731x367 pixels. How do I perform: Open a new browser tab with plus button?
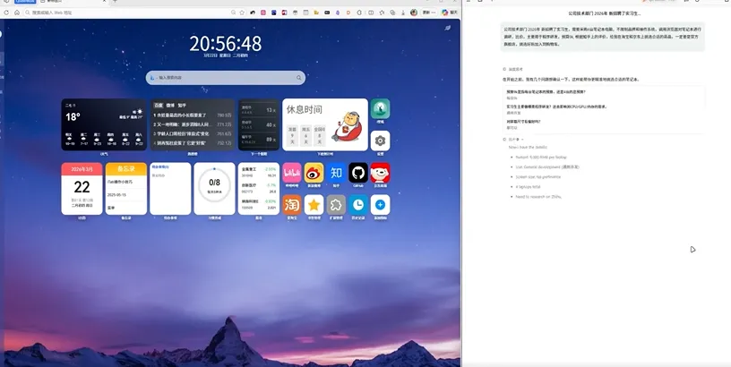[116, 2]
